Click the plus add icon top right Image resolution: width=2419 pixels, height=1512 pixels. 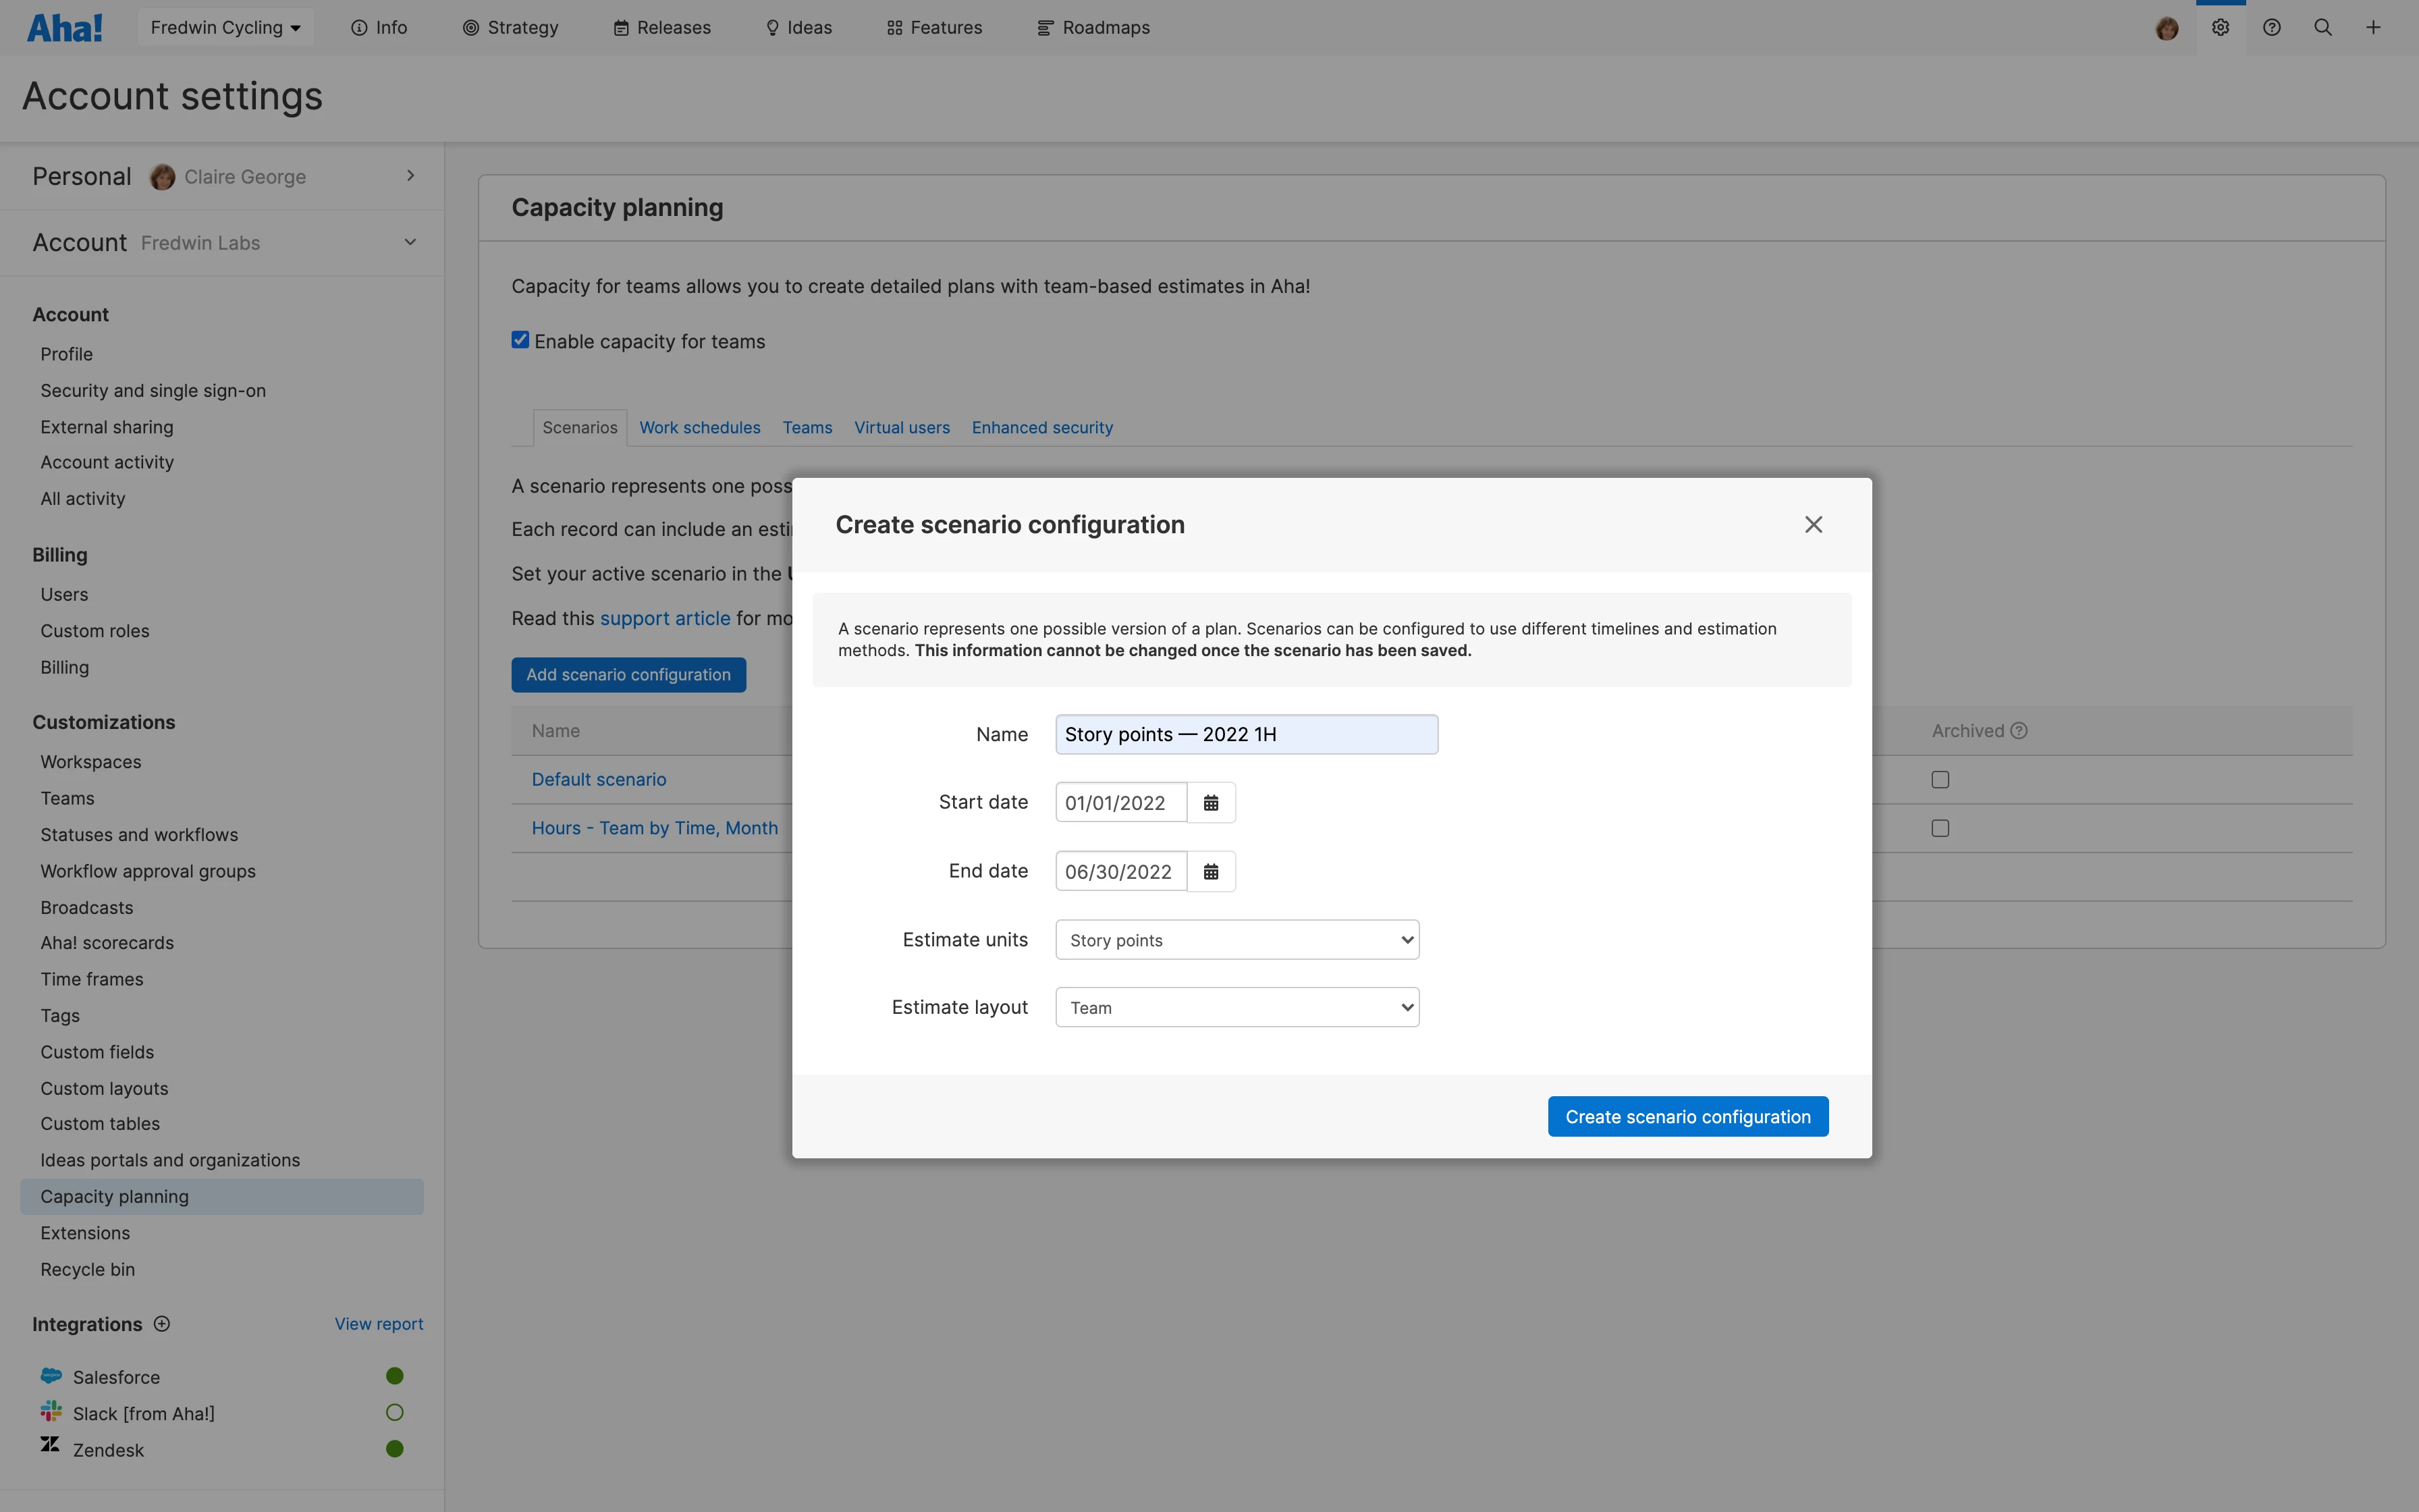pos(2373,28)
